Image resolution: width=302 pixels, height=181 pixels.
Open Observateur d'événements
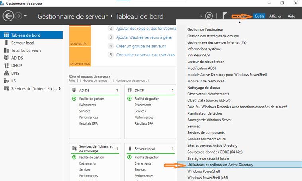(208, 94)
